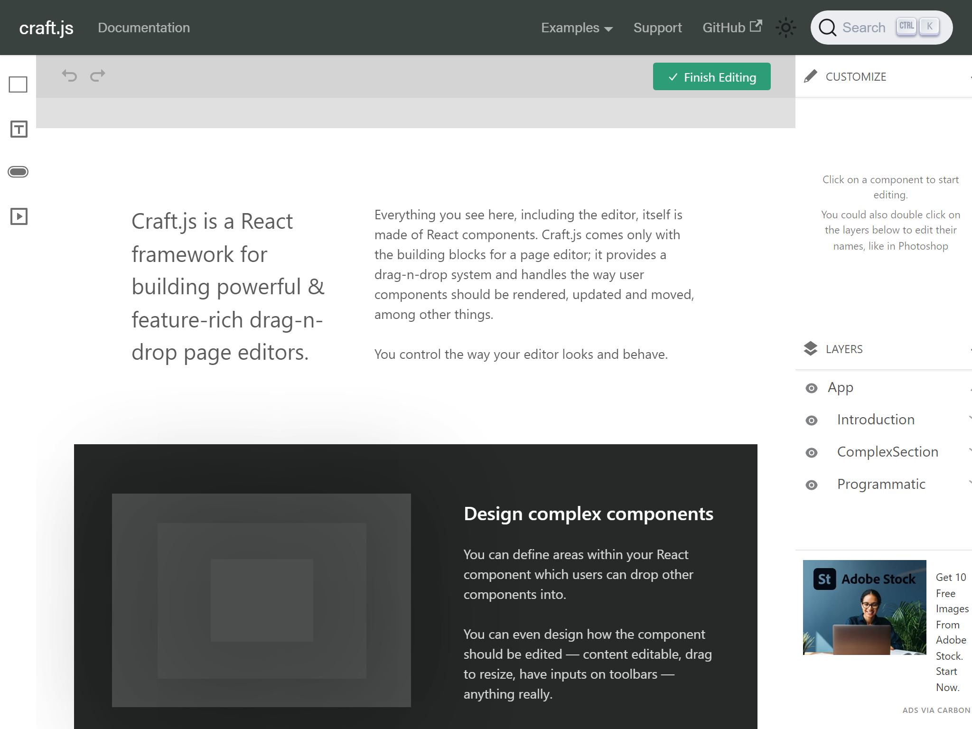This screenshot has width=972, height=729.
Task: Open the GitHub external link
Action: click(732, 28)
